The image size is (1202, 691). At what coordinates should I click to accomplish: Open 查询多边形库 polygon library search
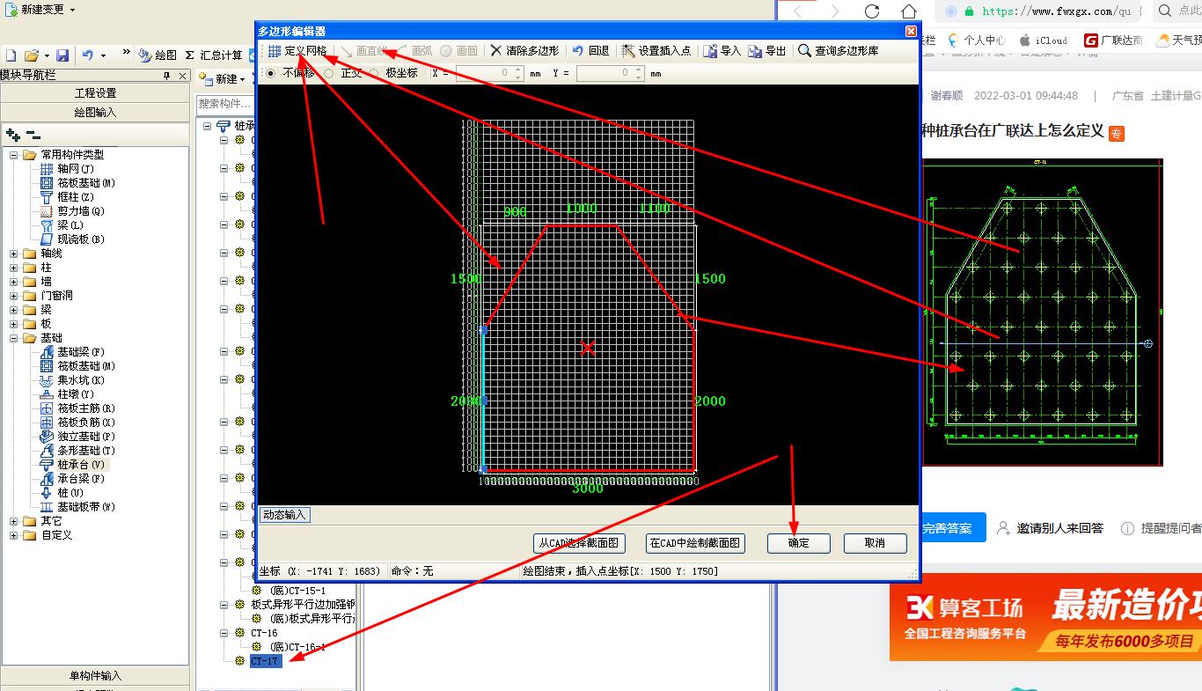pyautogui.click(x=838, y=51)
